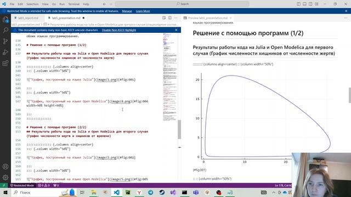The width and height of the screenshot is (351, 197).
Task: Click lab5_presentation.md in the breadcrumb
Action: pos(26,24)
